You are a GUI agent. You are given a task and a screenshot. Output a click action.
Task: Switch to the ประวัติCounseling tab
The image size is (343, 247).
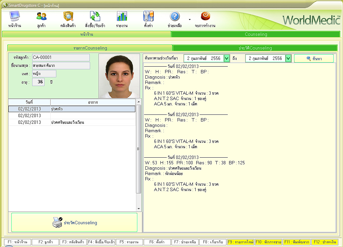coord(255,48)
